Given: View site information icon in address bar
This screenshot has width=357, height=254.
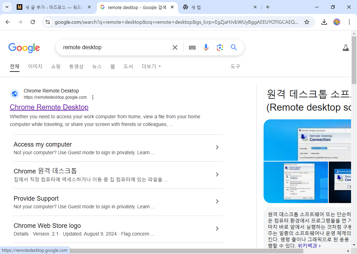Looking at the screenshot, I should tap(48, 22).
